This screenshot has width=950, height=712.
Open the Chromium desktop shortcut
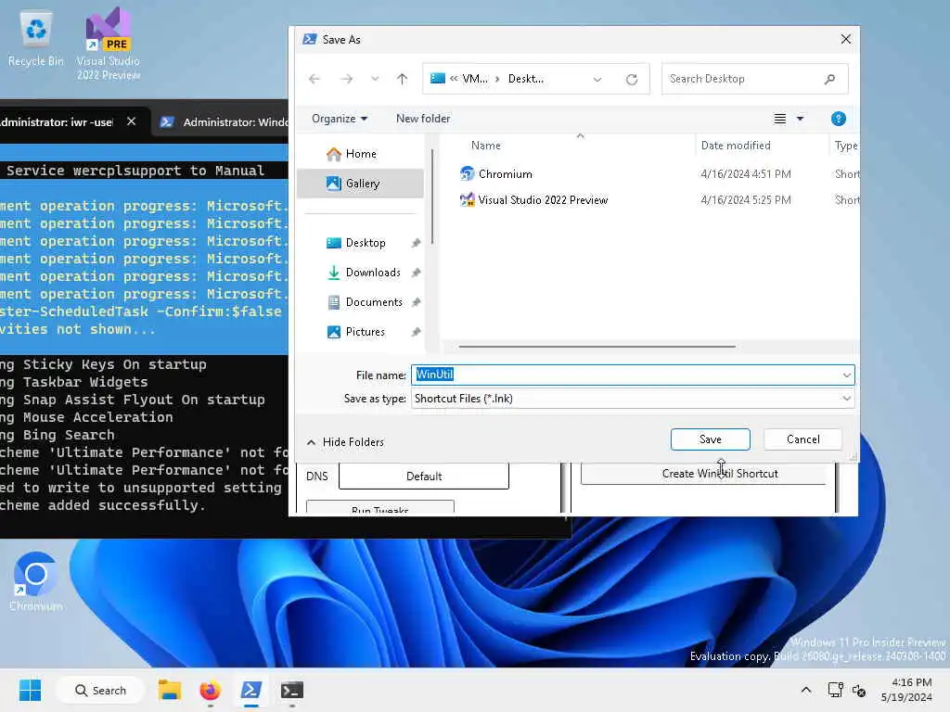click(36, 581)
